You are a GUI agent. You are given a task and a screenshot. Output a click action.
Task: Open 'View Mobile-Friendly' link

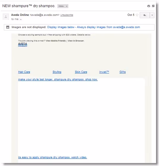[56, 41]
